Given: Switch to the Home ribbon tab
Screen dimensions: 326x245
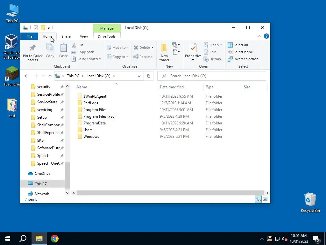Looking at the screenshot, I should pos(47,36).
